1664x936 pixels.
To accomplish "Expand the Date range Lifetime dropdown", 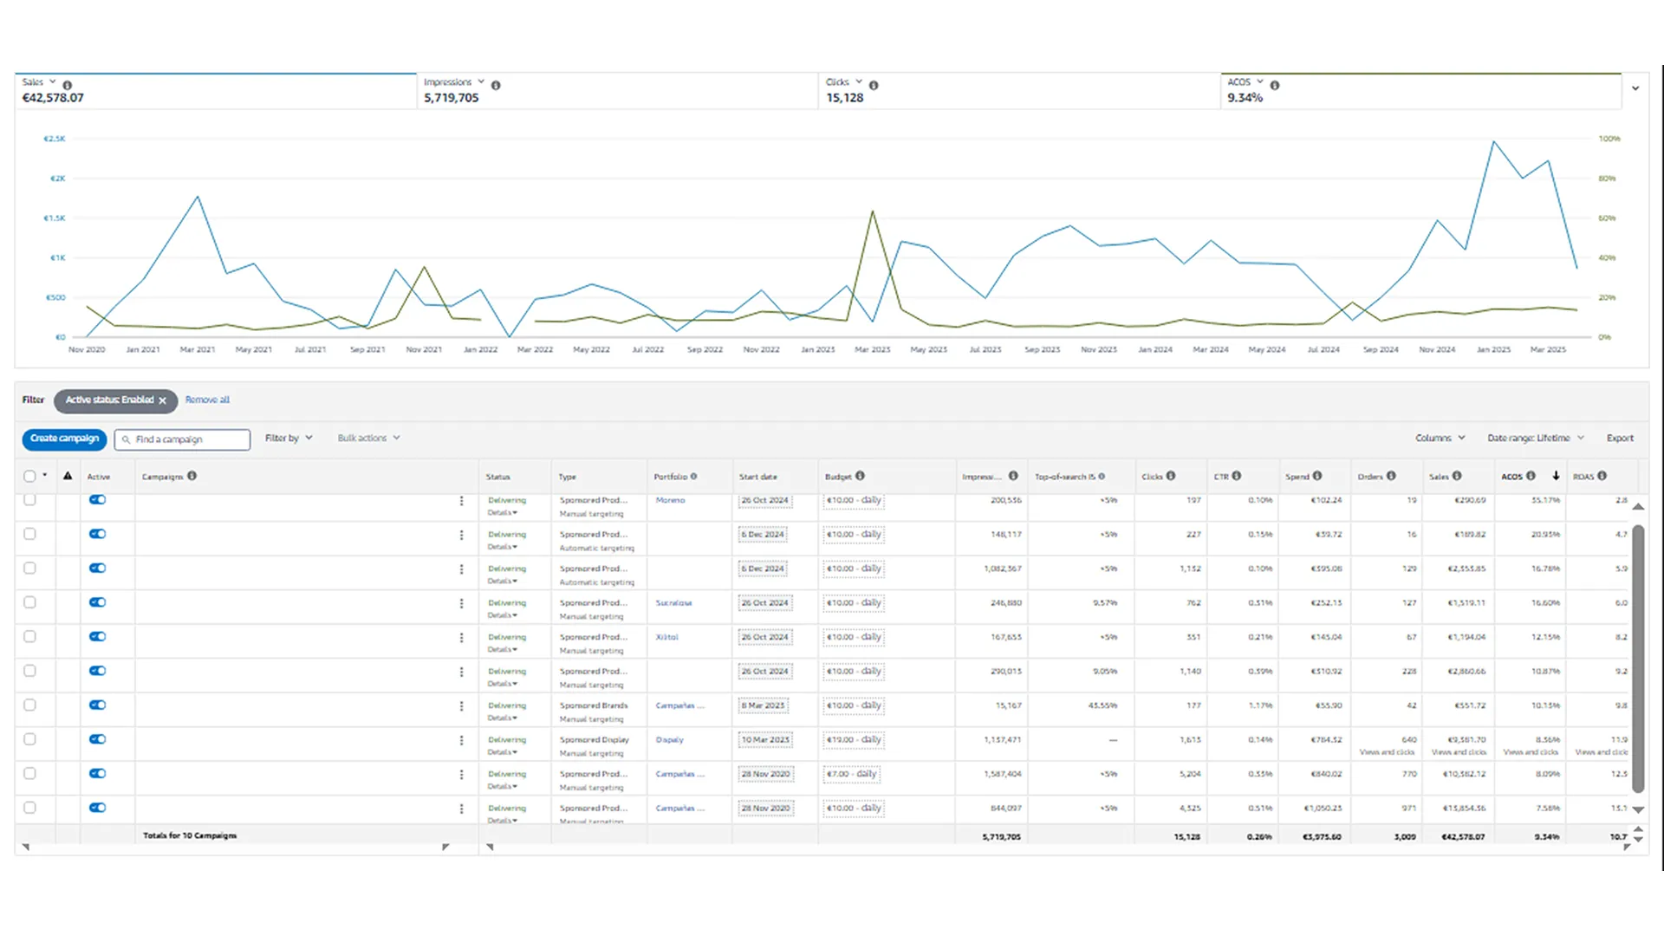I will point(1535,439).
